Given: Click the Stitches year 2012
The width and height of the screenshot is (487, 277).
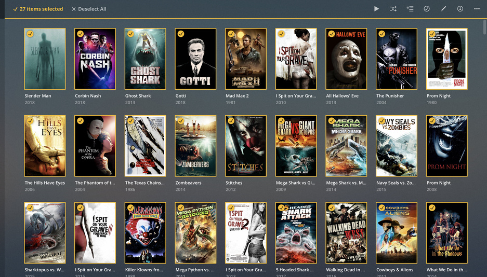Looking at the screenshot, I should point(231,190).
